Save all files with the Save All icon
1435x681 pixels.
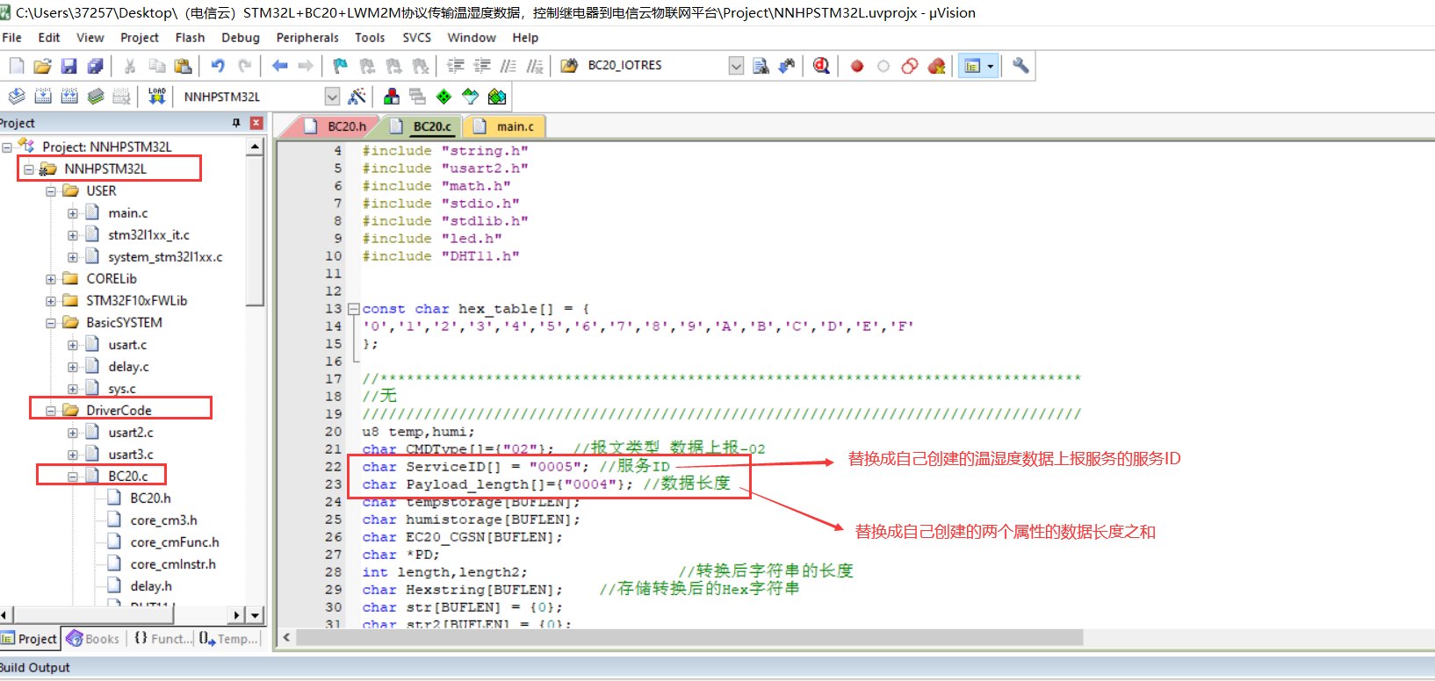coord(95,66)
